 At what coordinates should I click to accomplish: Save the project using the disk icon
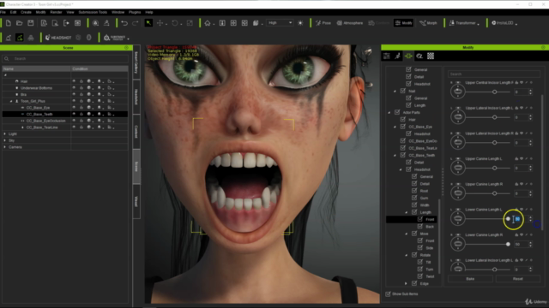31,23
